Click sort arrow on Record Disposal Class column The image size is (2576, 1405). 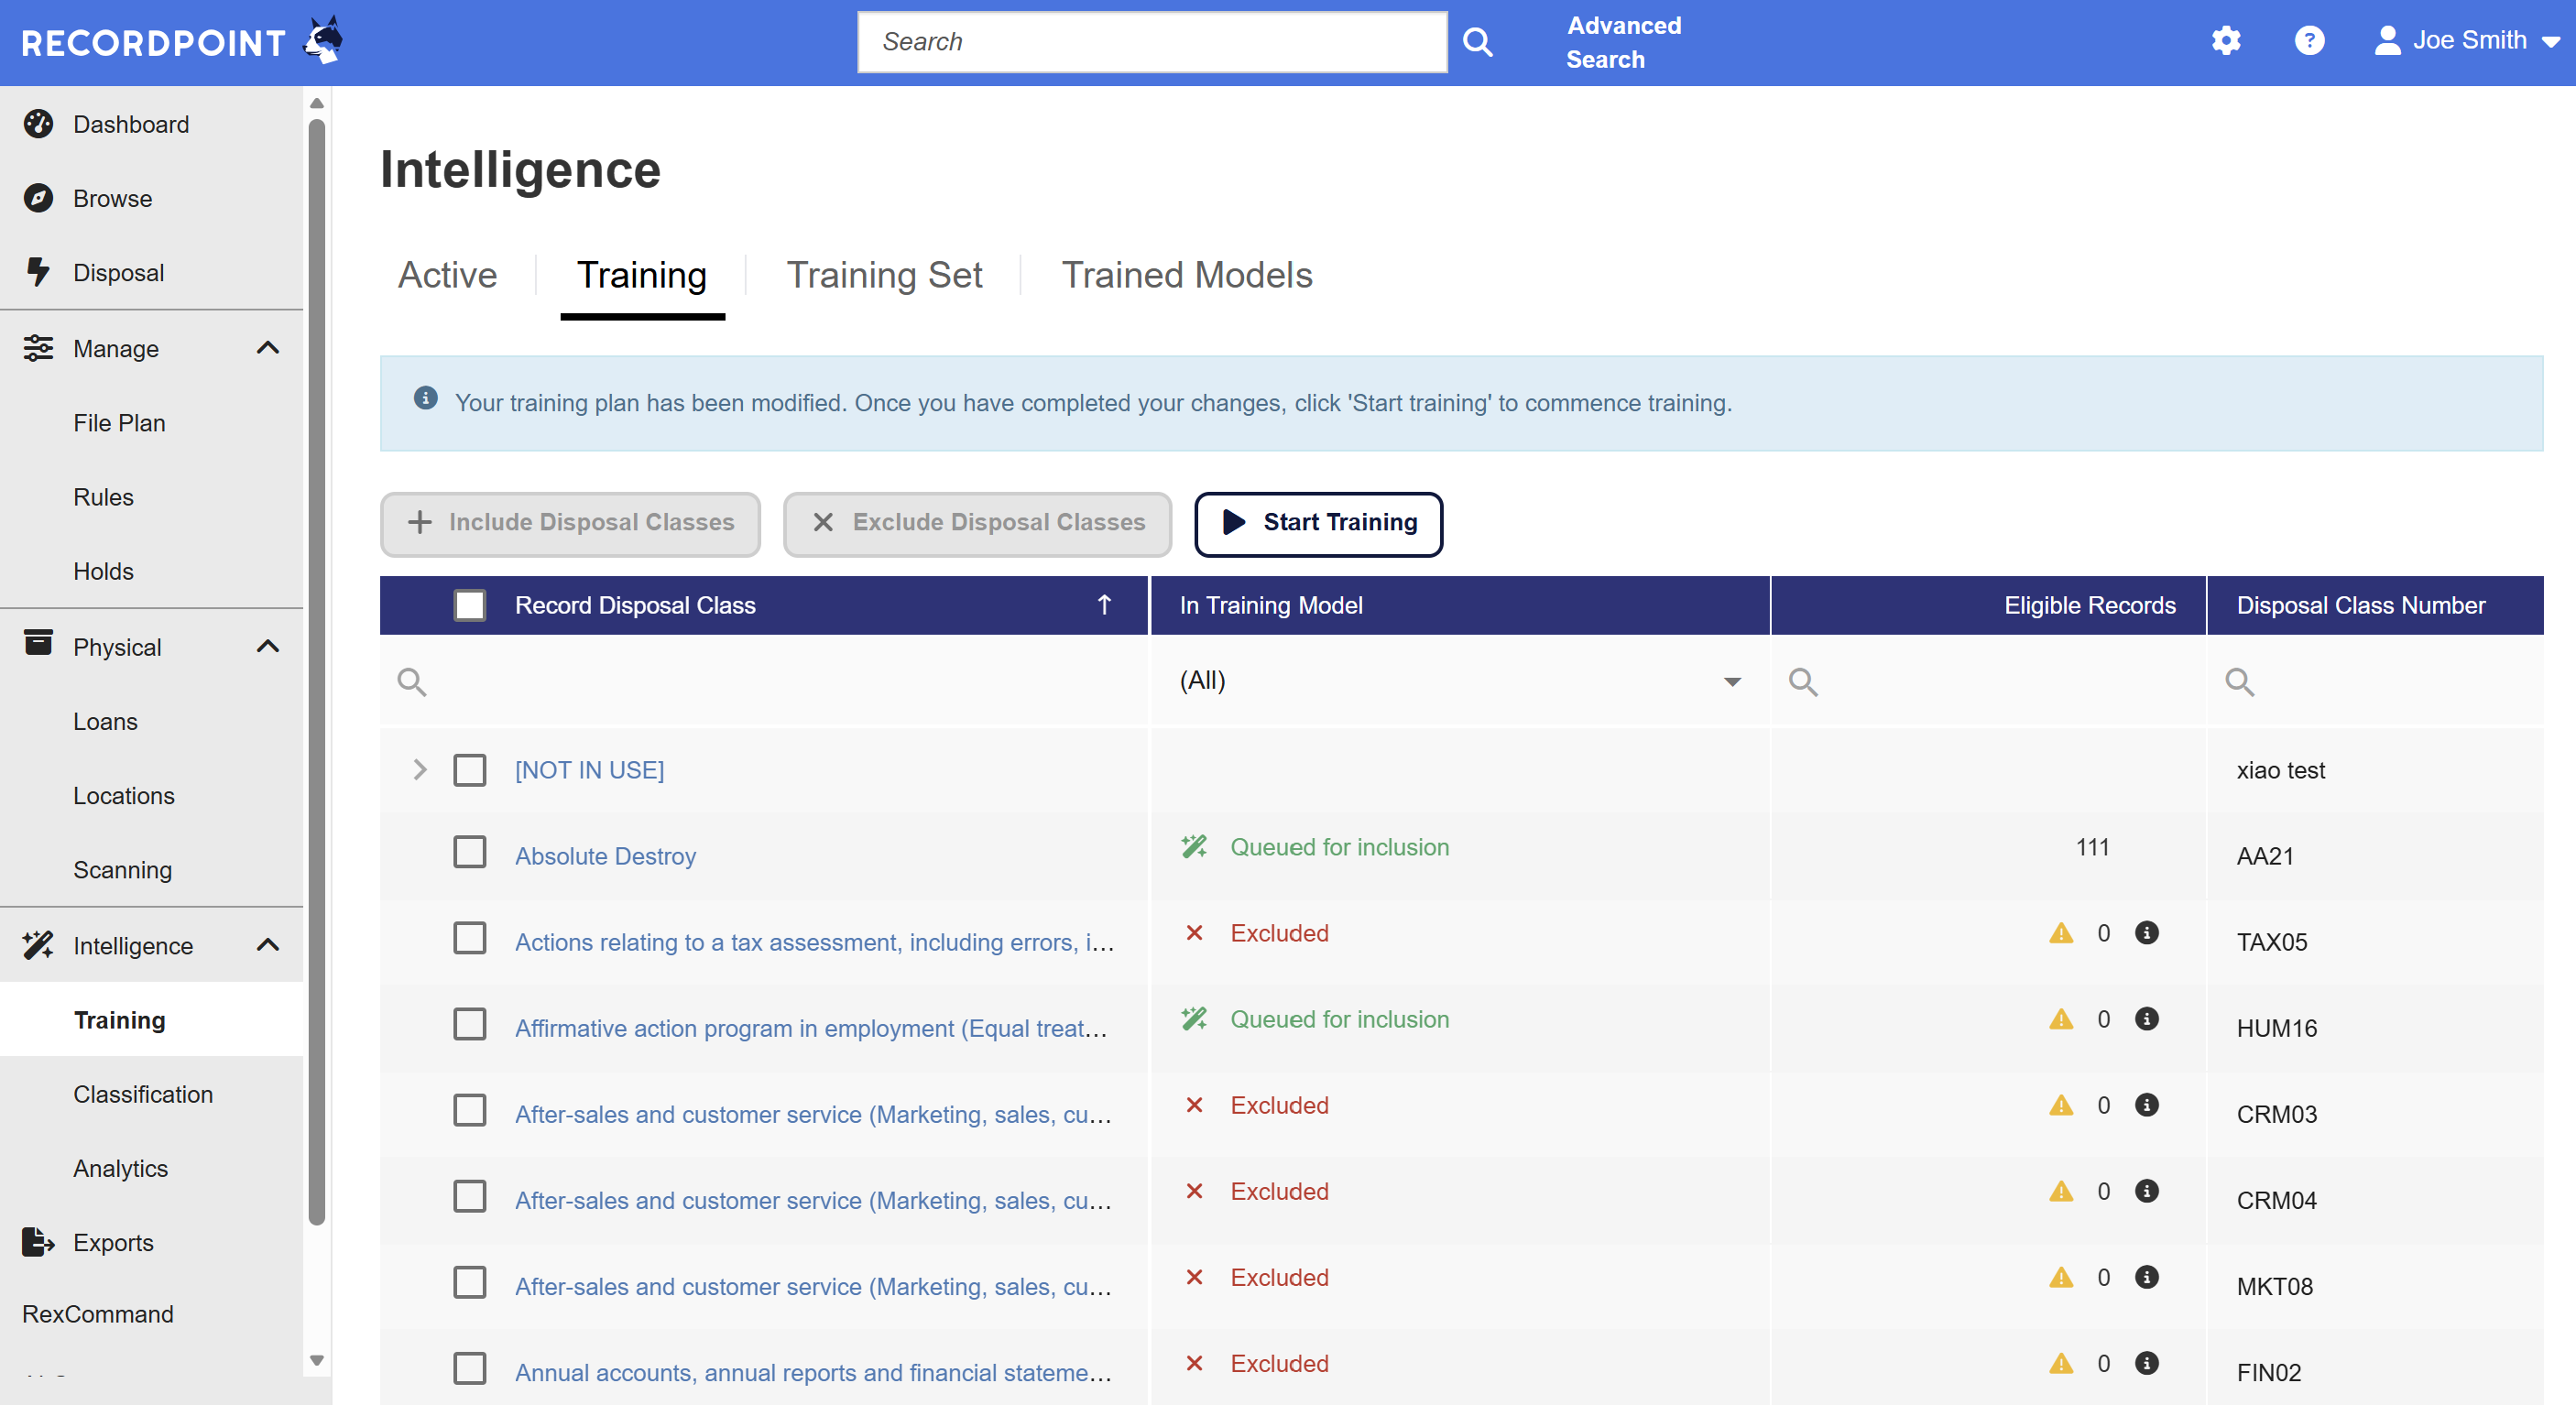tap(1104, 605)
